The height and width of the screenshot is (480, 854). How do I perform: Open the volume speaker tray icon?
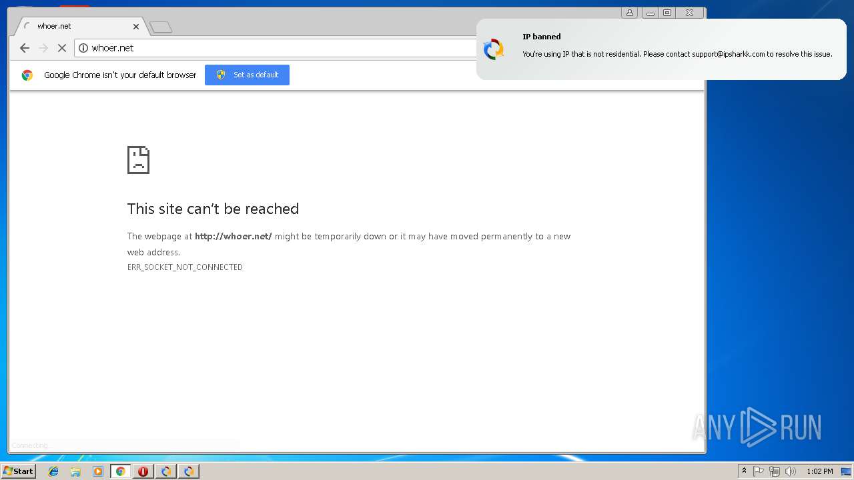pos(791,471)
